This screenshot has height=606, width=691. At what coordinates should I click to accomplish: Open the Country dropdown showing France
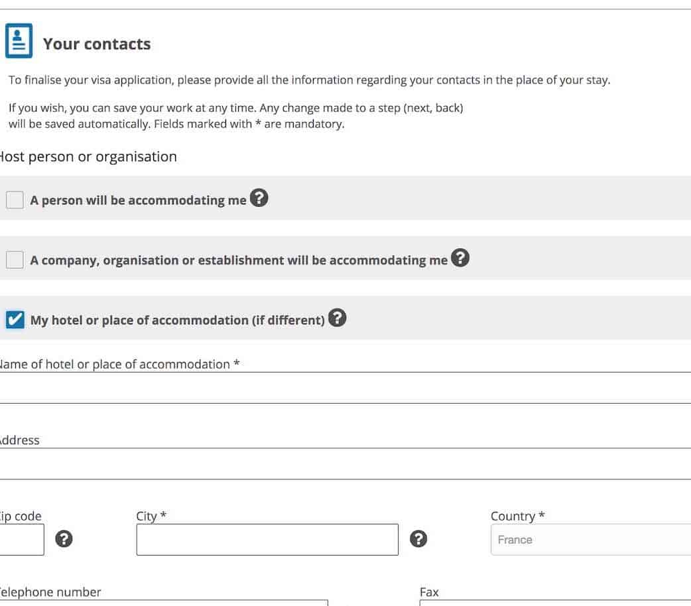[590, 540]
